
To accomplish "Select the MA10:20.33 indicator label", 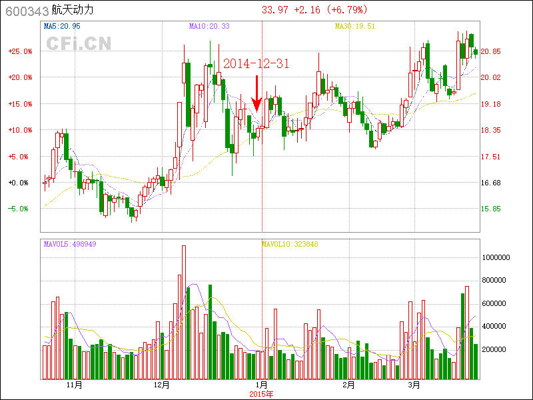I will point(209,26).
